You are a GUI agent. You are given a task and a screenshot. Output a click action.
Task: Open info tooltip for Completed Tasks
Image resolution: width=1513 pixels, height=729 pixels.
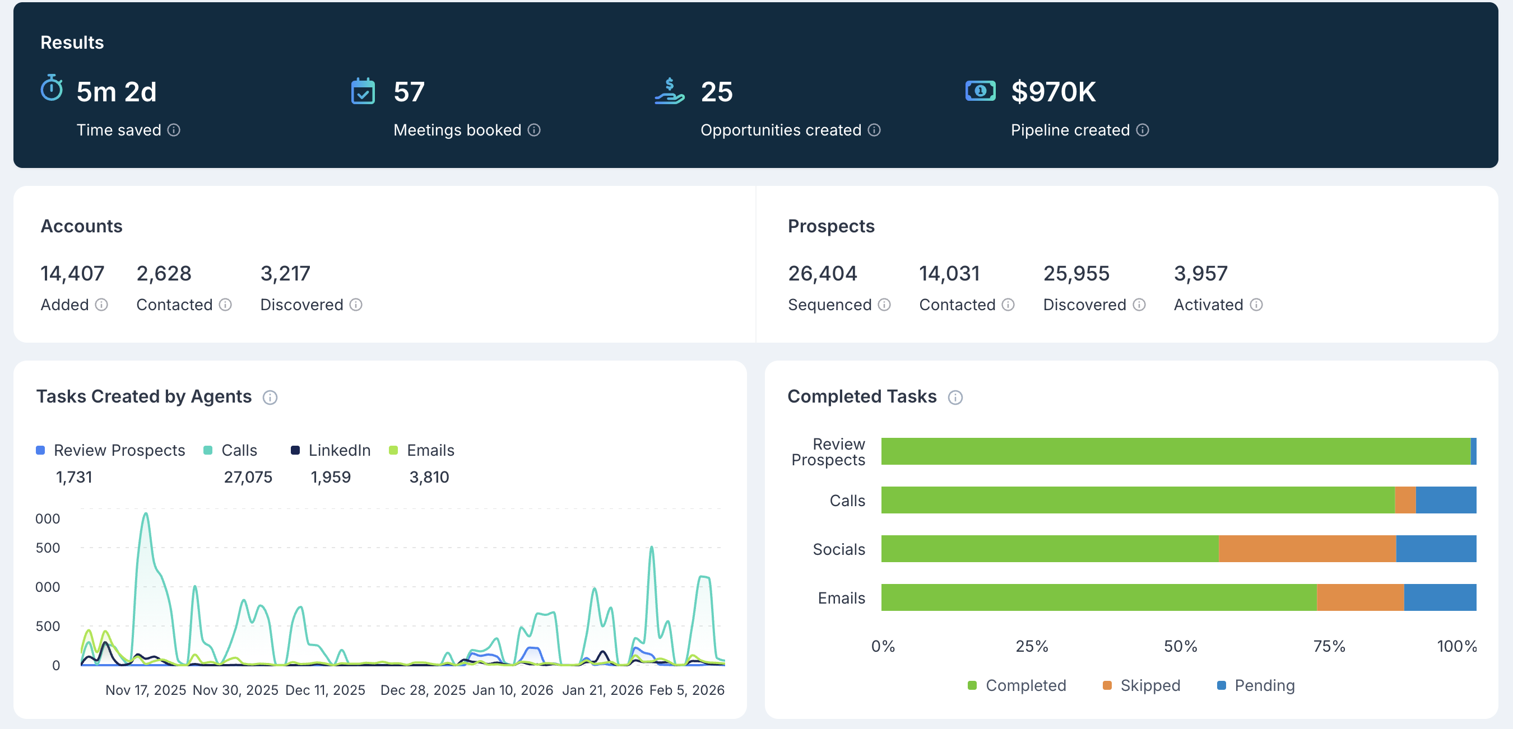(955, 398)
